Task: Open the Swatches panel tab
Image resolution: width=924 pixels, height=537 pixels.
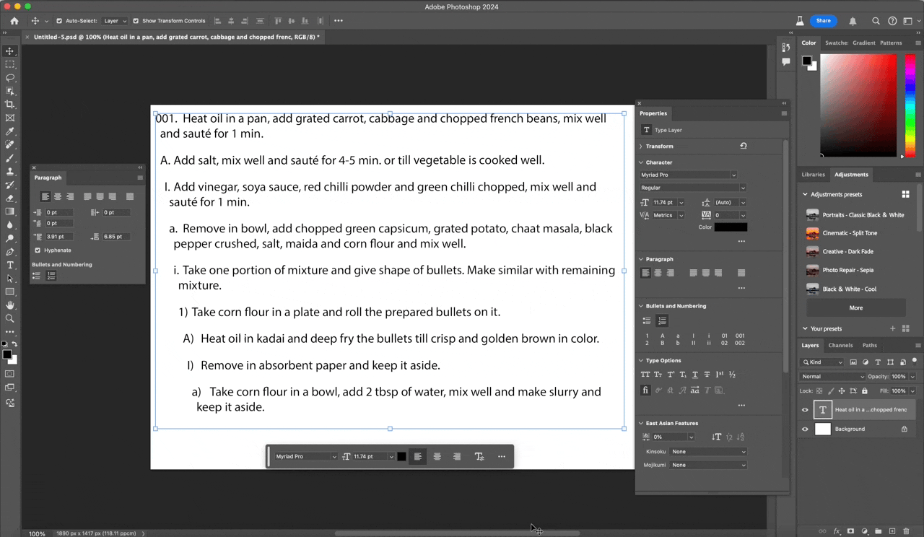Action: pyautogui.click(x=837, y=43)
